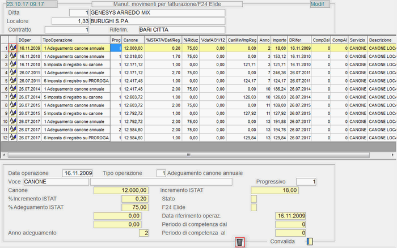Click the %Riduz column header

(x=191, y=40)
